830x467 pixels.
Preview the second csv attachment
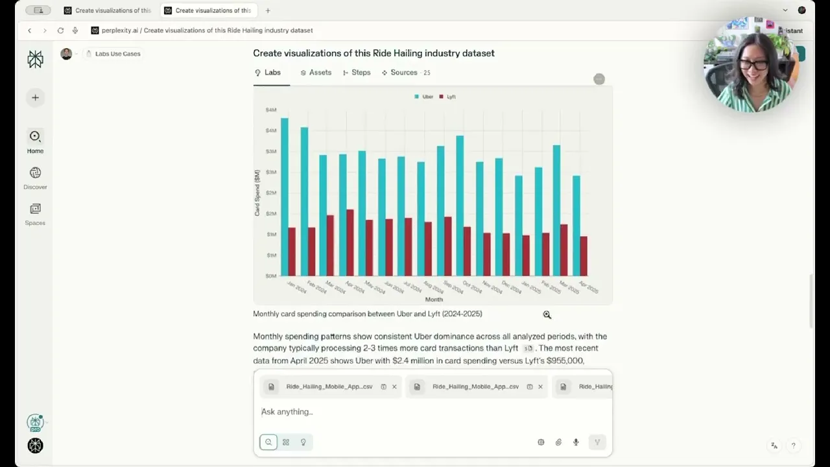[530, 387]
